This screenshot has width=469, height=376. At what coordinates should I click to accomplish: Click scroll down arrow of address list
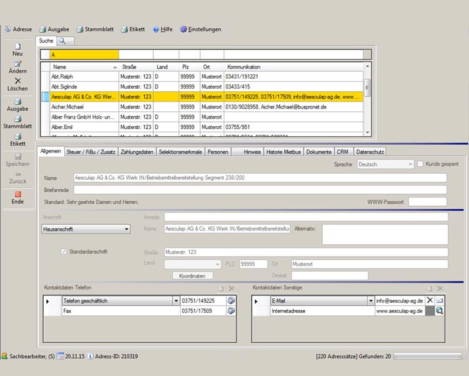pos(367,132)
